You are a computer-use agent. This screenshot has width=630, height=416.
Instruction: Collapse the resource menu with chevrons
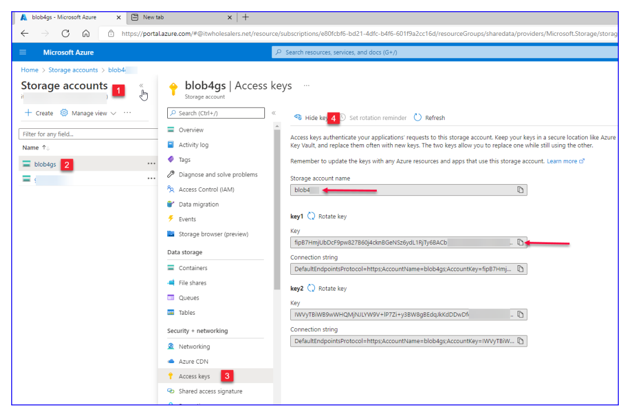click(274, 113)
